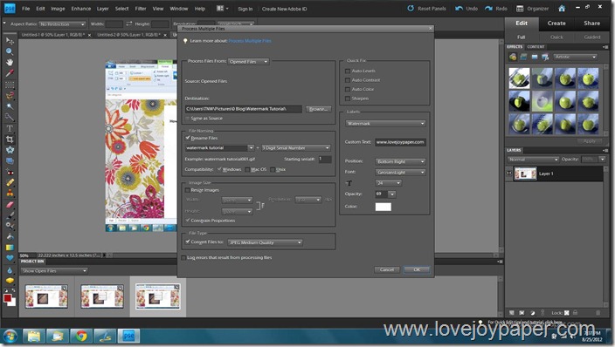Select the Lasso tool
Screen dimensions: 615x347
pos(10,95)
